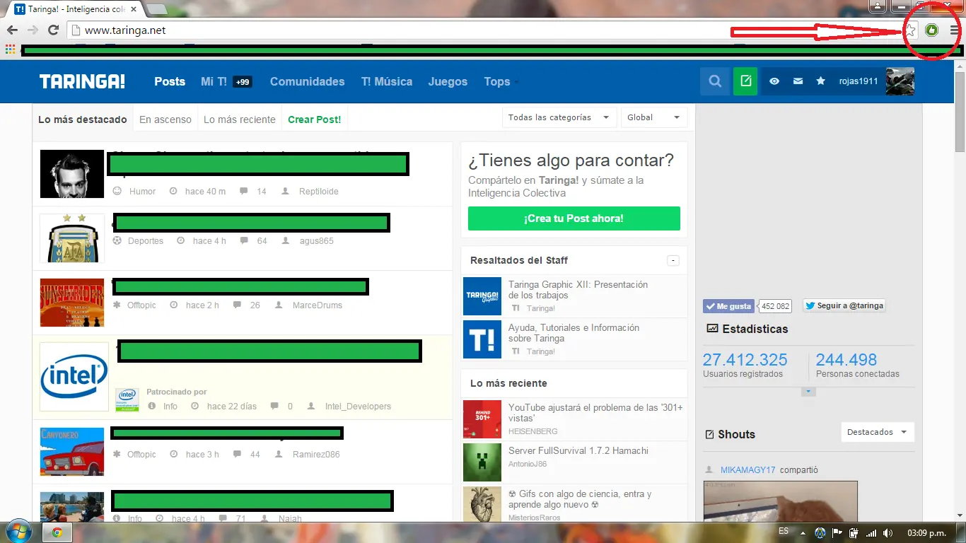Toggle like with the Me gusta button
Screen dimensions: 966x543
point(728,305)
